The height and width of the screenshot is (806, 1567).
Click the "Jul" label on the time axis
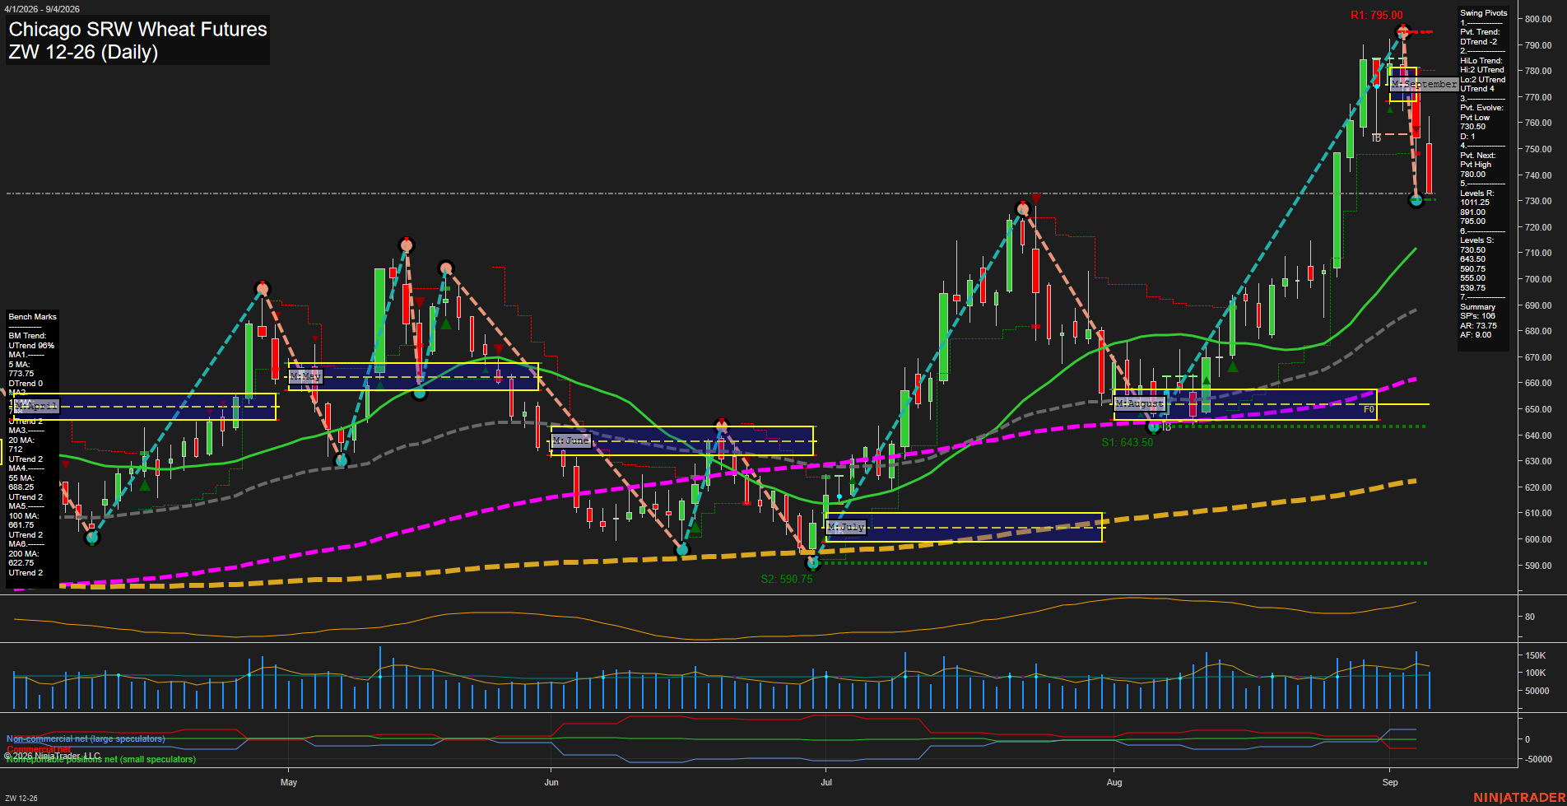826,782
